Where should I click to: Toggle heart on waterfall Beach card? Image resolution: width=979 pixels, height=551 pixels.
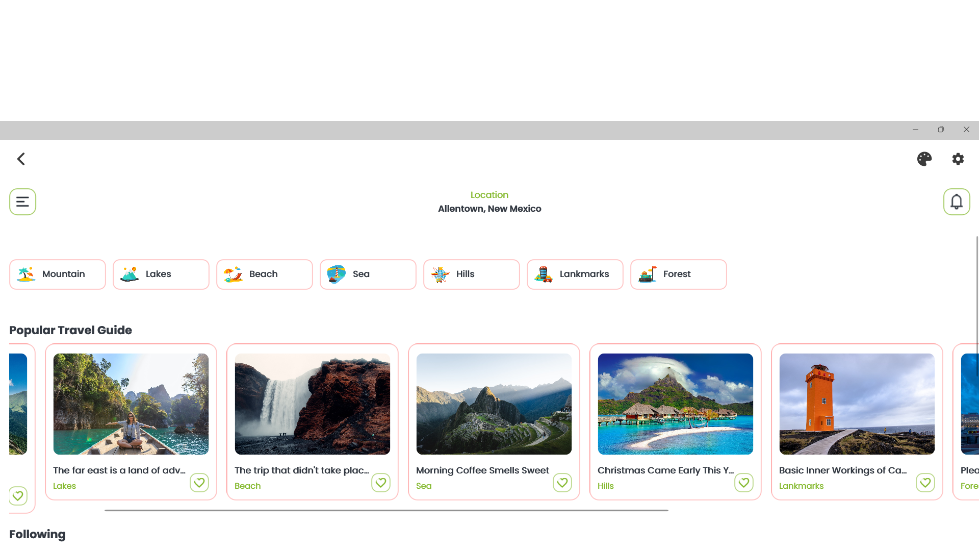click(381, 483)
